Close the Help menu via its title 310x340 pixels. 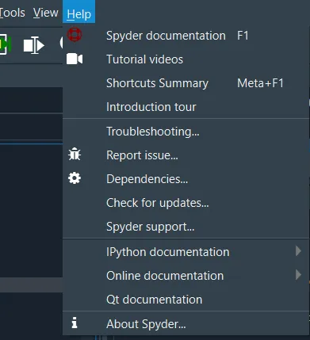[x=78, y=12]
